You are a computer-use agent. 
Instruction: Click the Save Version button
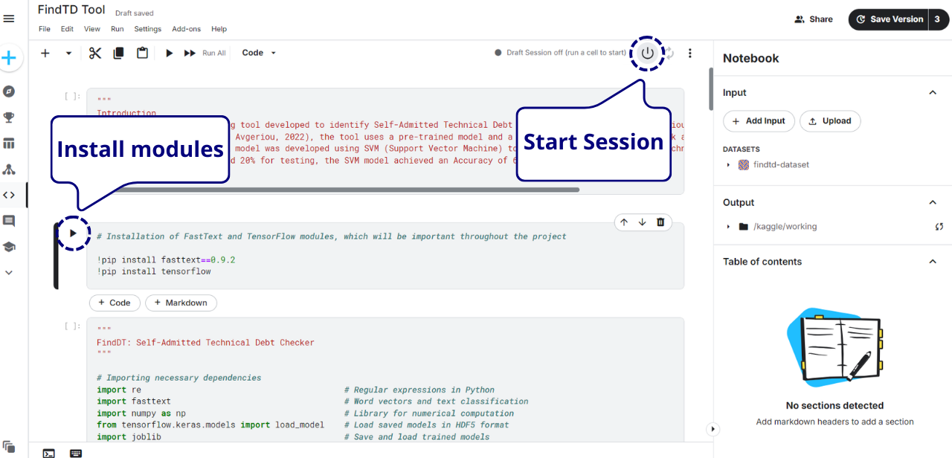[889, 19]
